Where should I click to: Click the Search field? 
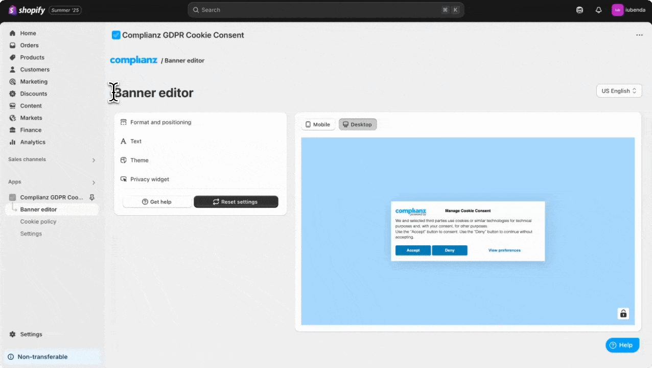click(326, 10)
